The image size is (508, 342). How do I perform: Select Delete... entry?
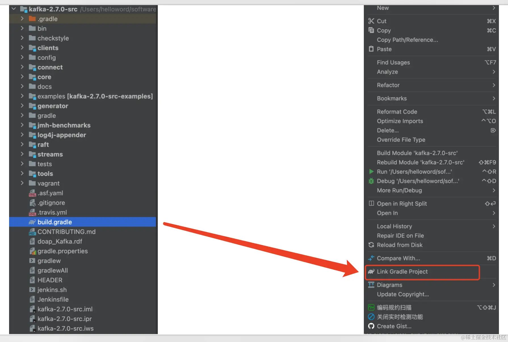tap(431, 130)
